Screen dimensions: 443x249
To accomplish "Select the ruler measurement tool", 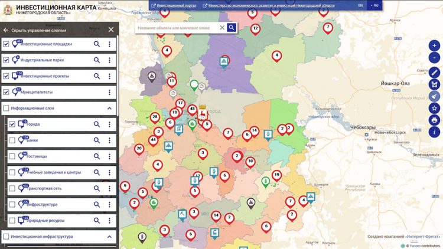I will (x=434, y=72).
